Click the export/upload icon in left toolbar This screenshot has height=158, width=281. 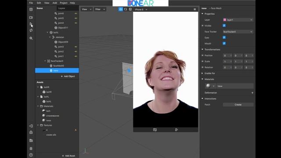pos(31,132)
